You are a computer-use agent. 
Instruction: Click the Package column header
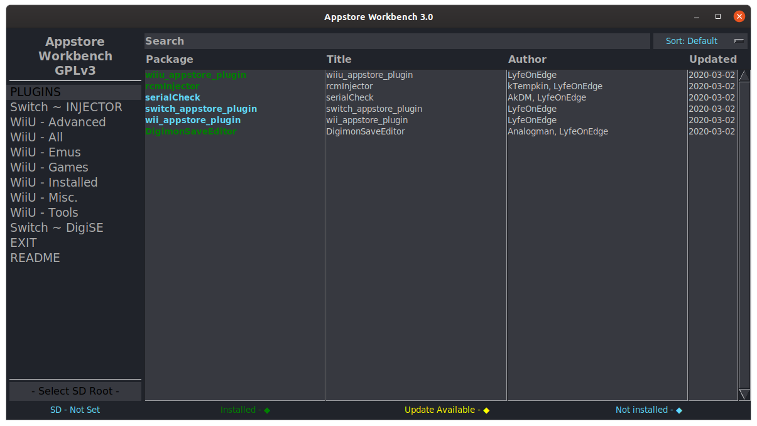[170, 59]
